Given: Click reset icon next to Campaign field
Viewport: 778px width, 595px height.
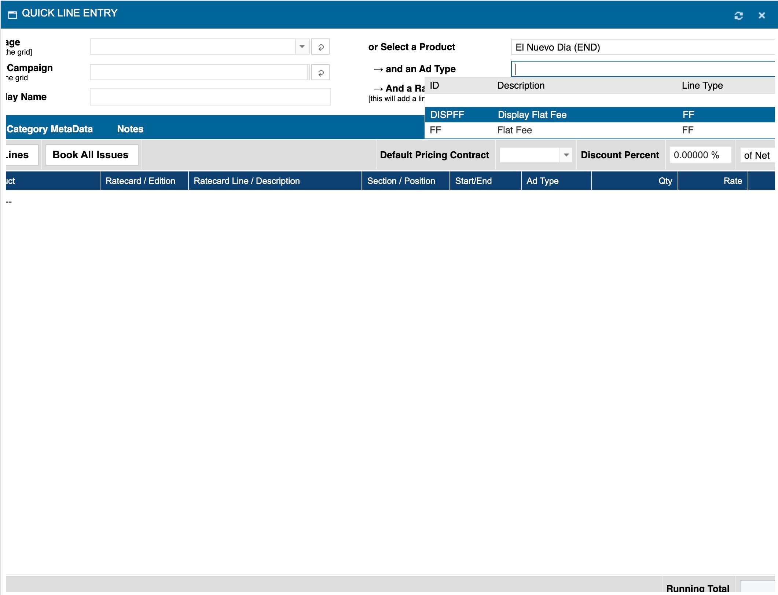Looking at the screenshot, I should 320,73.
